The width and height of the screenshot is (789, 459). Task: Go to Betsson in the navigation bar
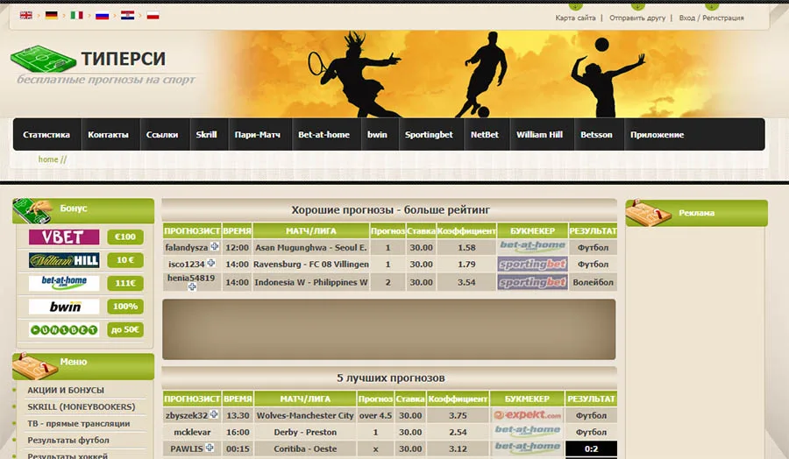(596, 135)
